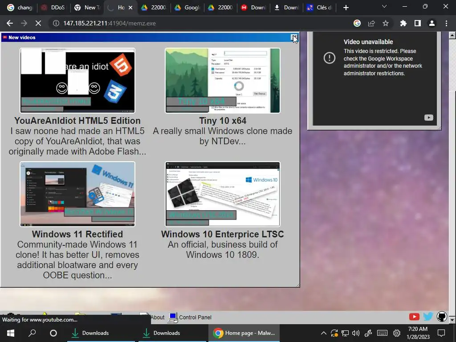The image size is (456, 342).
Task: Switch to the first 22000 Drive tab
Action: coord(153,8)
